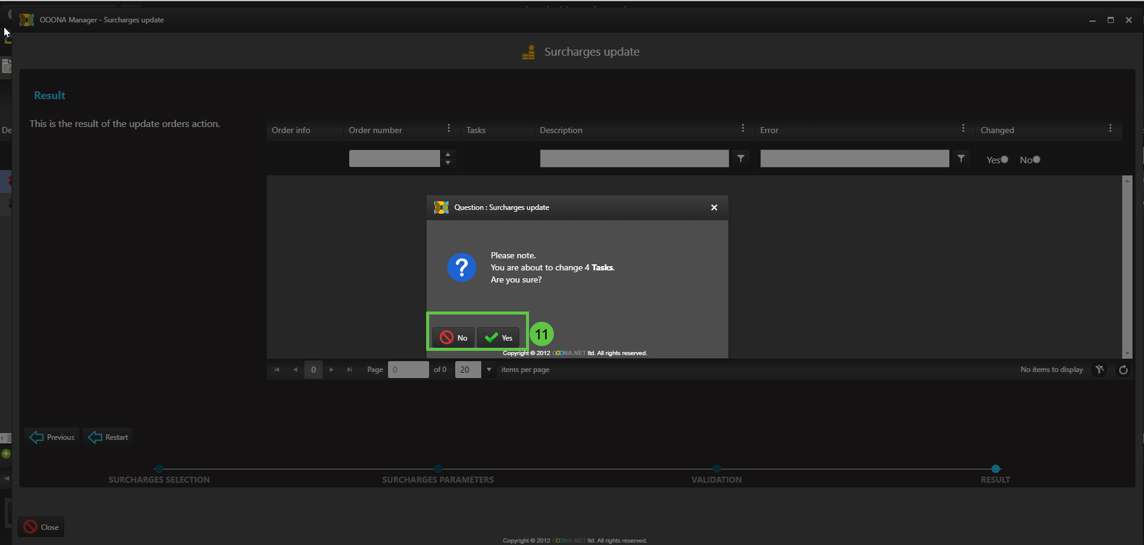Jump to Validation wizard step
The height and width of the screenshot is (545, 1144).
click(x=717, y=469)
